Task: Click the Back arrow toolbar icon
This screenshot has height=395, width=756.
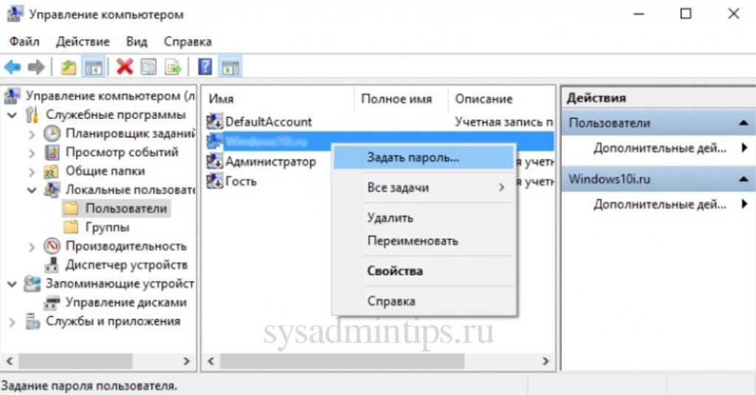Action: click(13, 67)
